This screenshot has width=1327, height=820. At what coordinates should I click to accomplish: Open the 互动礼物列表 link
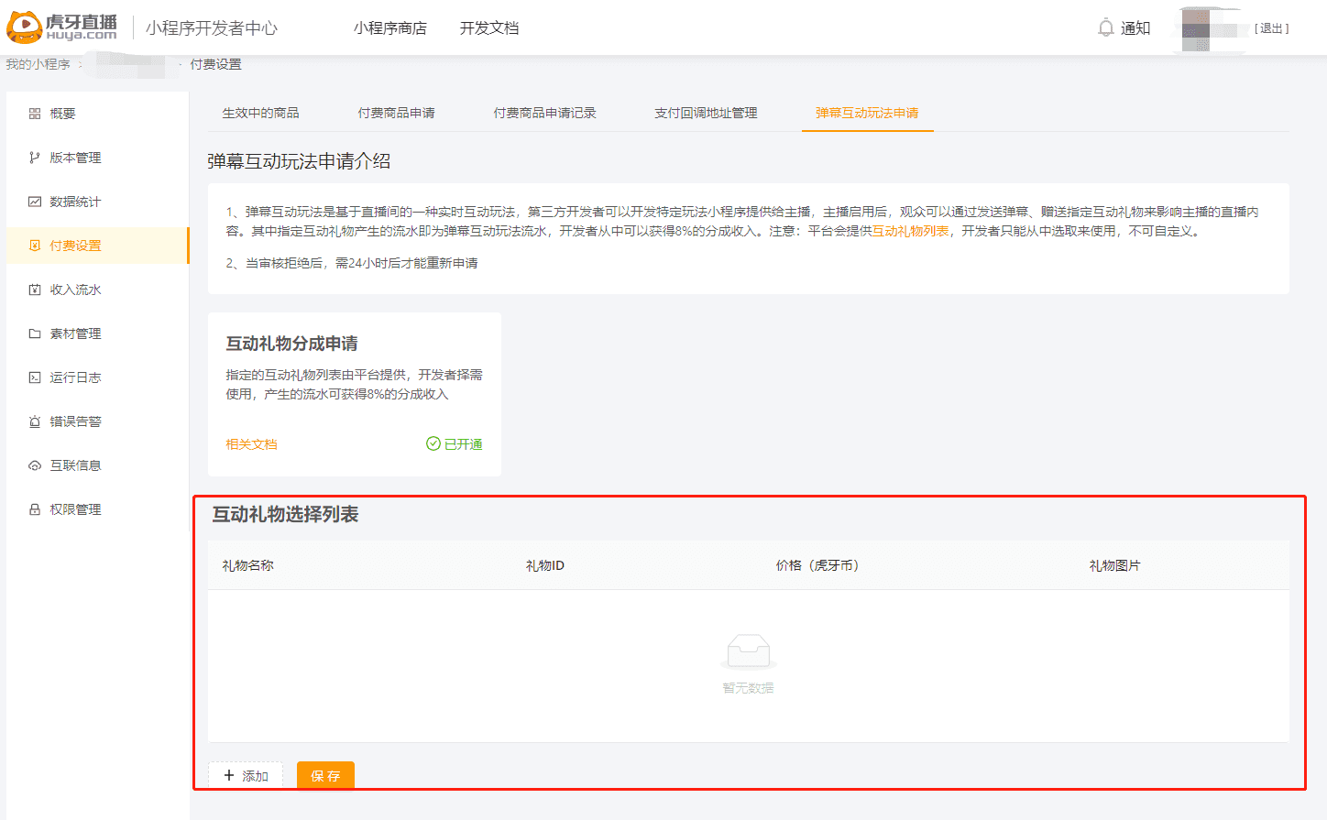click(x=910, y=231)
